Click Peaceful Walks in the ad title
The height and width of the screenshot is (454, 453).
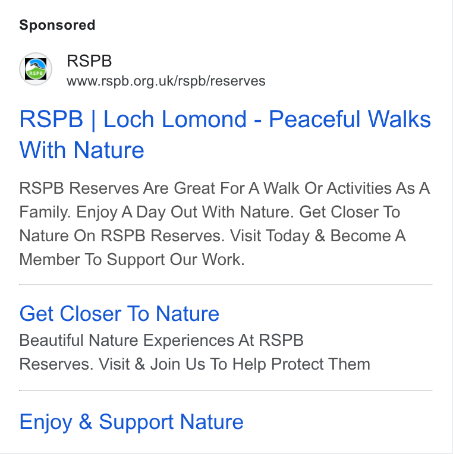350,119
